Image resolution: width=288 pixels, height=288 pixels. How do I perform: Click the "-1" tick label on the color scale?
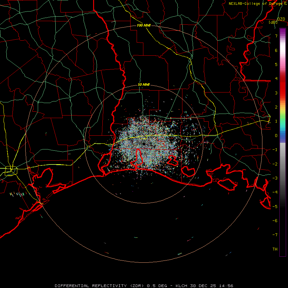[x=275, y=150]
